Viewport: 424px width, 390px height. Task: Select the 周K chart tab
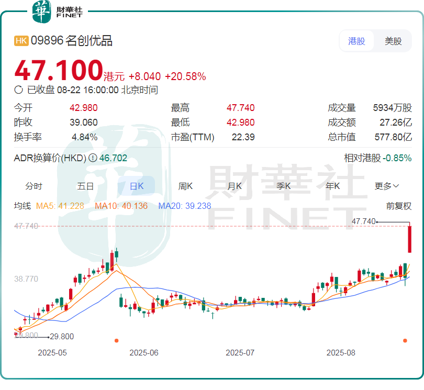coord(185,186)
